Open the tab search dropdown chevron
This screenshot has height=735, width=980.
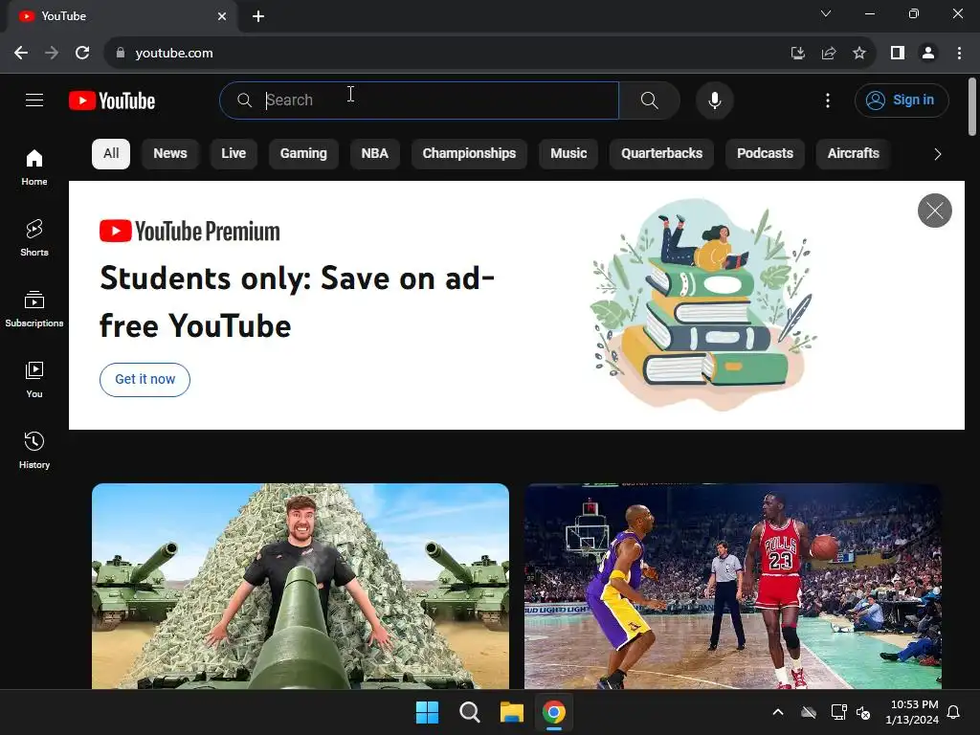[826, 13]
